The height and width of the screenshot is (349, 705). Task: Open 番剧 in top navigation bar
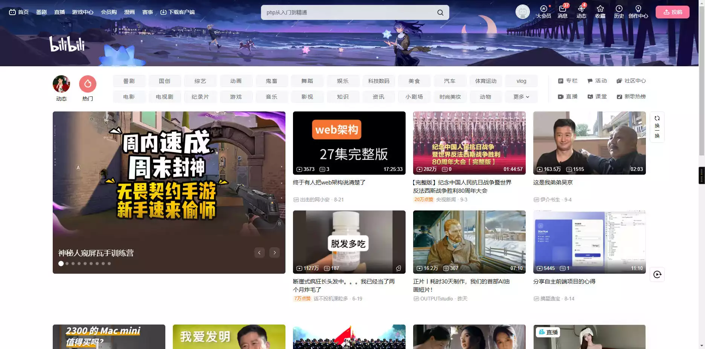tap(41, 12)
